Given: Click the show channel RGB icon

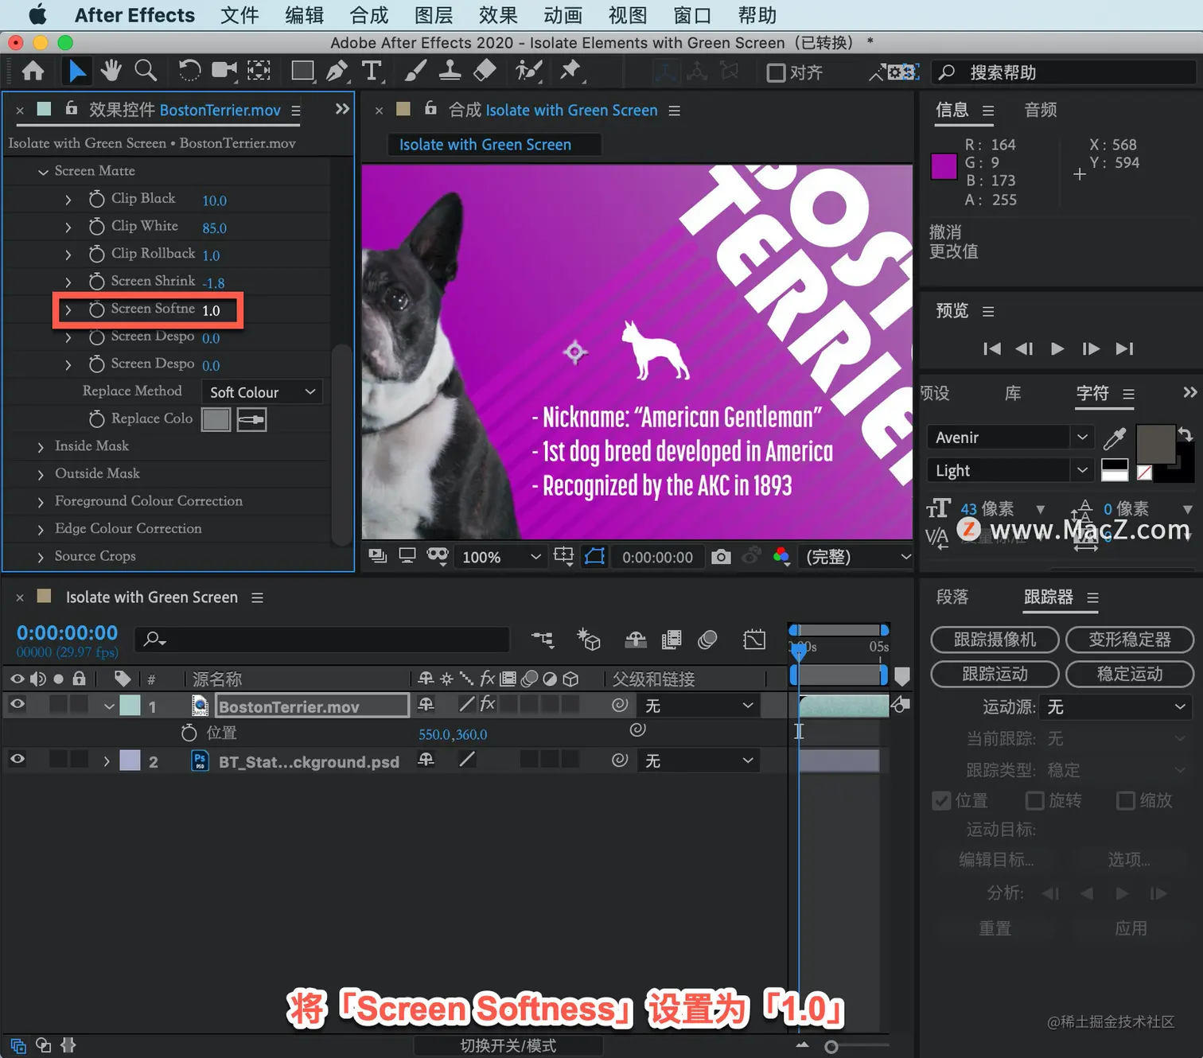Looking at the screenshot, I should coord(781,557).
